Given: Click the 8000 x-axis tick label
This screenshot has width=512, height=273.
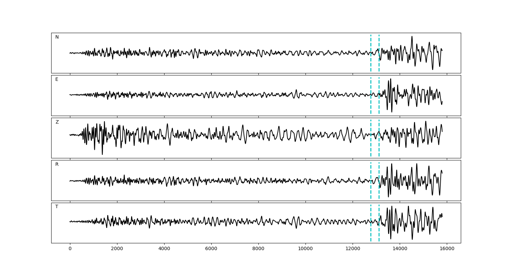Looking at the screenshot, I should coord(258,249).
